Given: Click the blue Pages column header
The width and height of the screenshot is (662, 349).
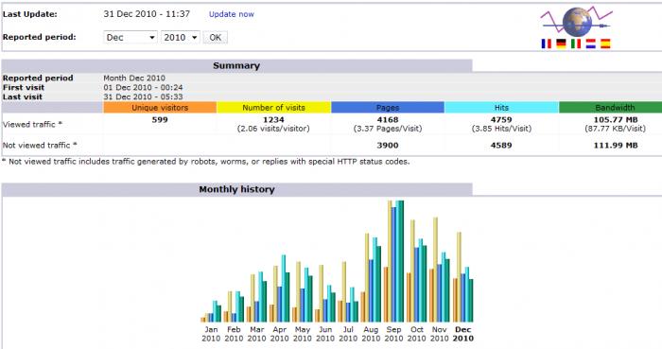Looking at the screenshot, I should pyautogui.click(x=388, y=107).
